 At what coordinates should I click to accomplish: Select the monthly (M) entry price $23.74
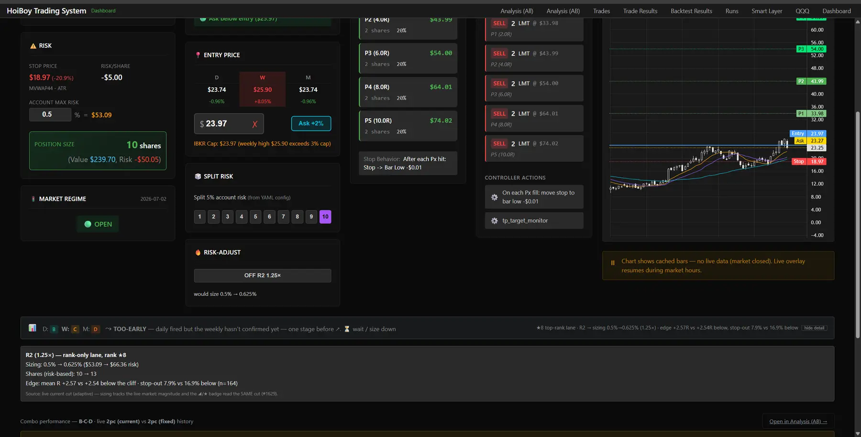tap(308, 89)
